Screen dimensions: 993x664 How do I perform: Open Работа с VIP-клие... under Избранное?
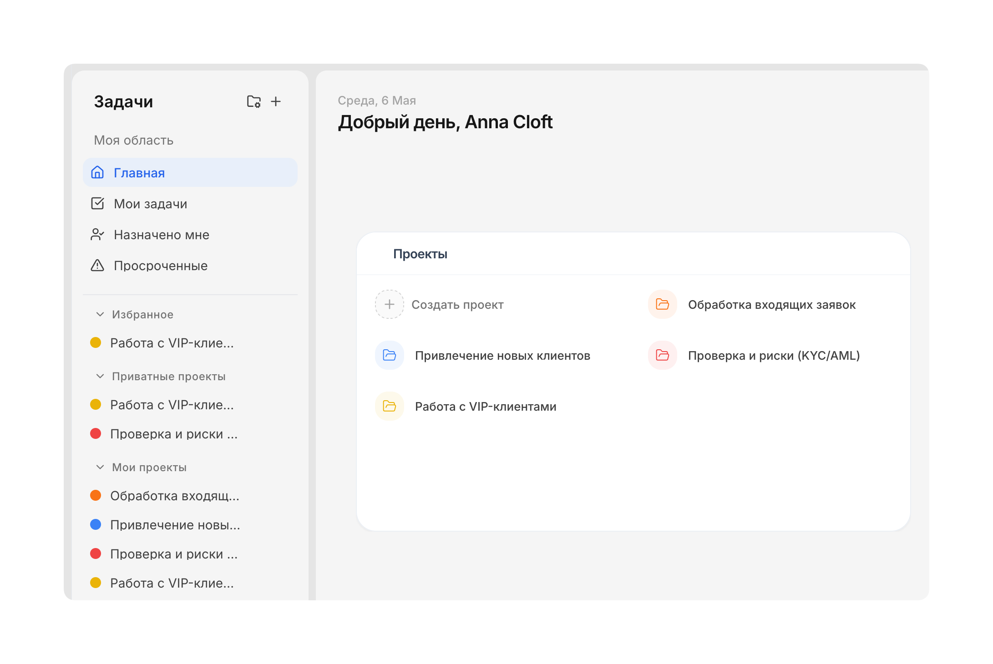click(x=190, y=342)
